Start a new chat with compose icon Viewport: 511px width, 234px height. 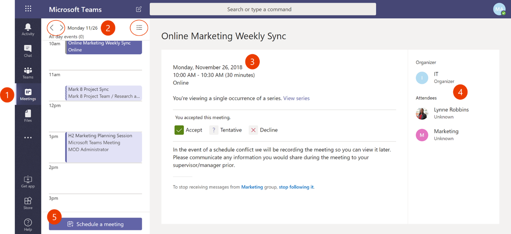click(x=139, y=9)
